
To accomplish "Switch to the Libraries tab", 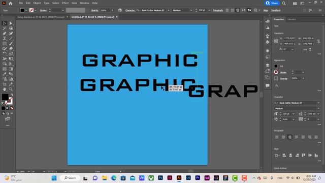I will (291, 19).
